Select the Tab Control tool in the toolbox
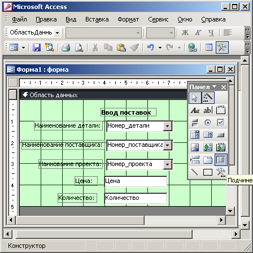Image resolution: width=253 pixels, height=253 pixels. tap(208, 160)
